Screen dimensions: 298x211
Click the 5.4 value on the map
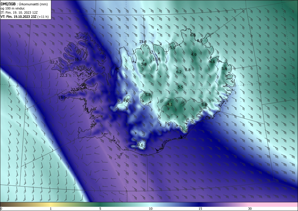click(x=224, y=69)
